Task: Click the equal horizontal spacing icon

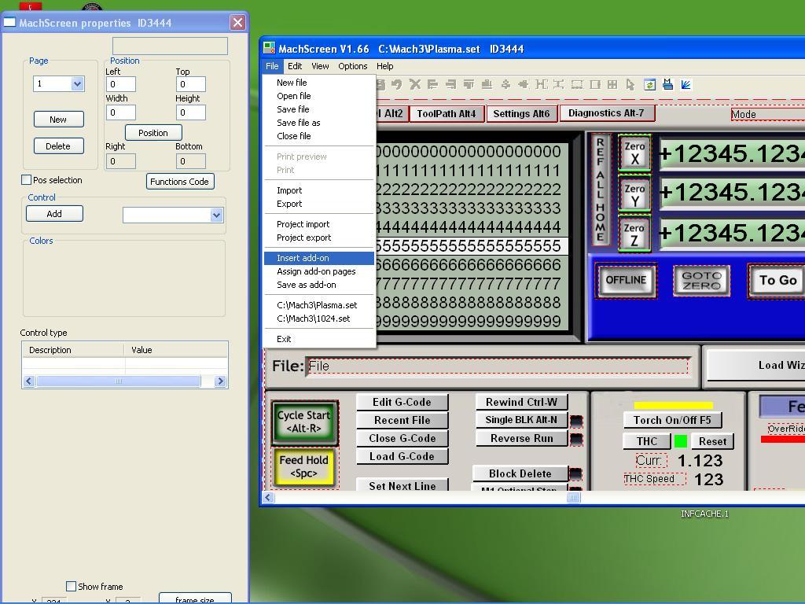Action: (x=541, y=84)
